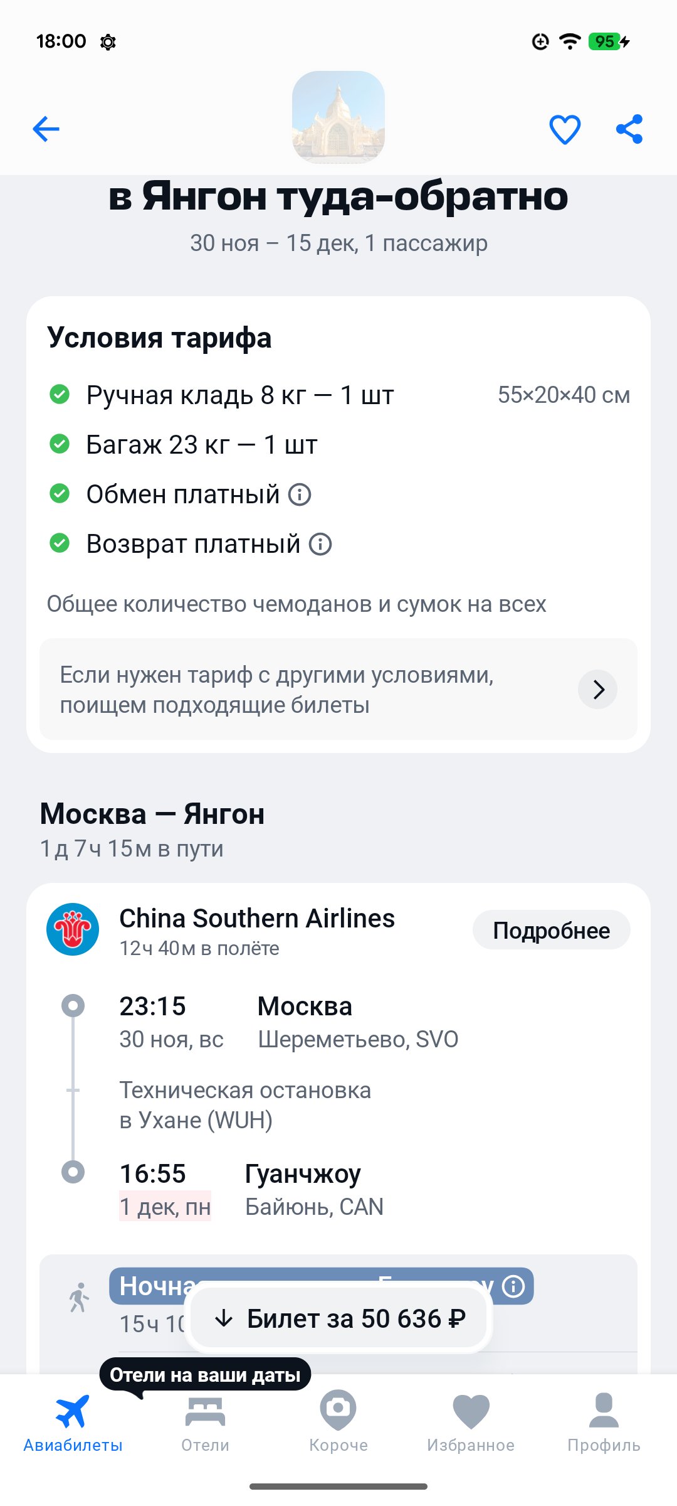
Task: Expand other fare conditions with chevron
Action: click(597, 690)
